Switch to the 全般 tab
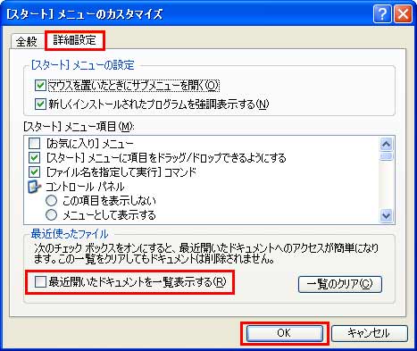Viewport: 417px width, 351px height. pyautogui.click(x=27, y=41)
